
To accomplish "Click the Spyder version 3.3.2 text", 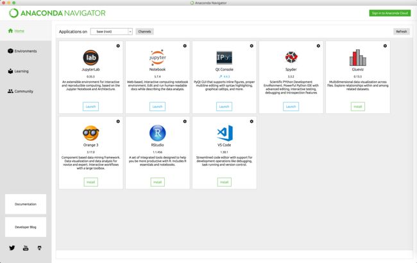I will point(291,76).
